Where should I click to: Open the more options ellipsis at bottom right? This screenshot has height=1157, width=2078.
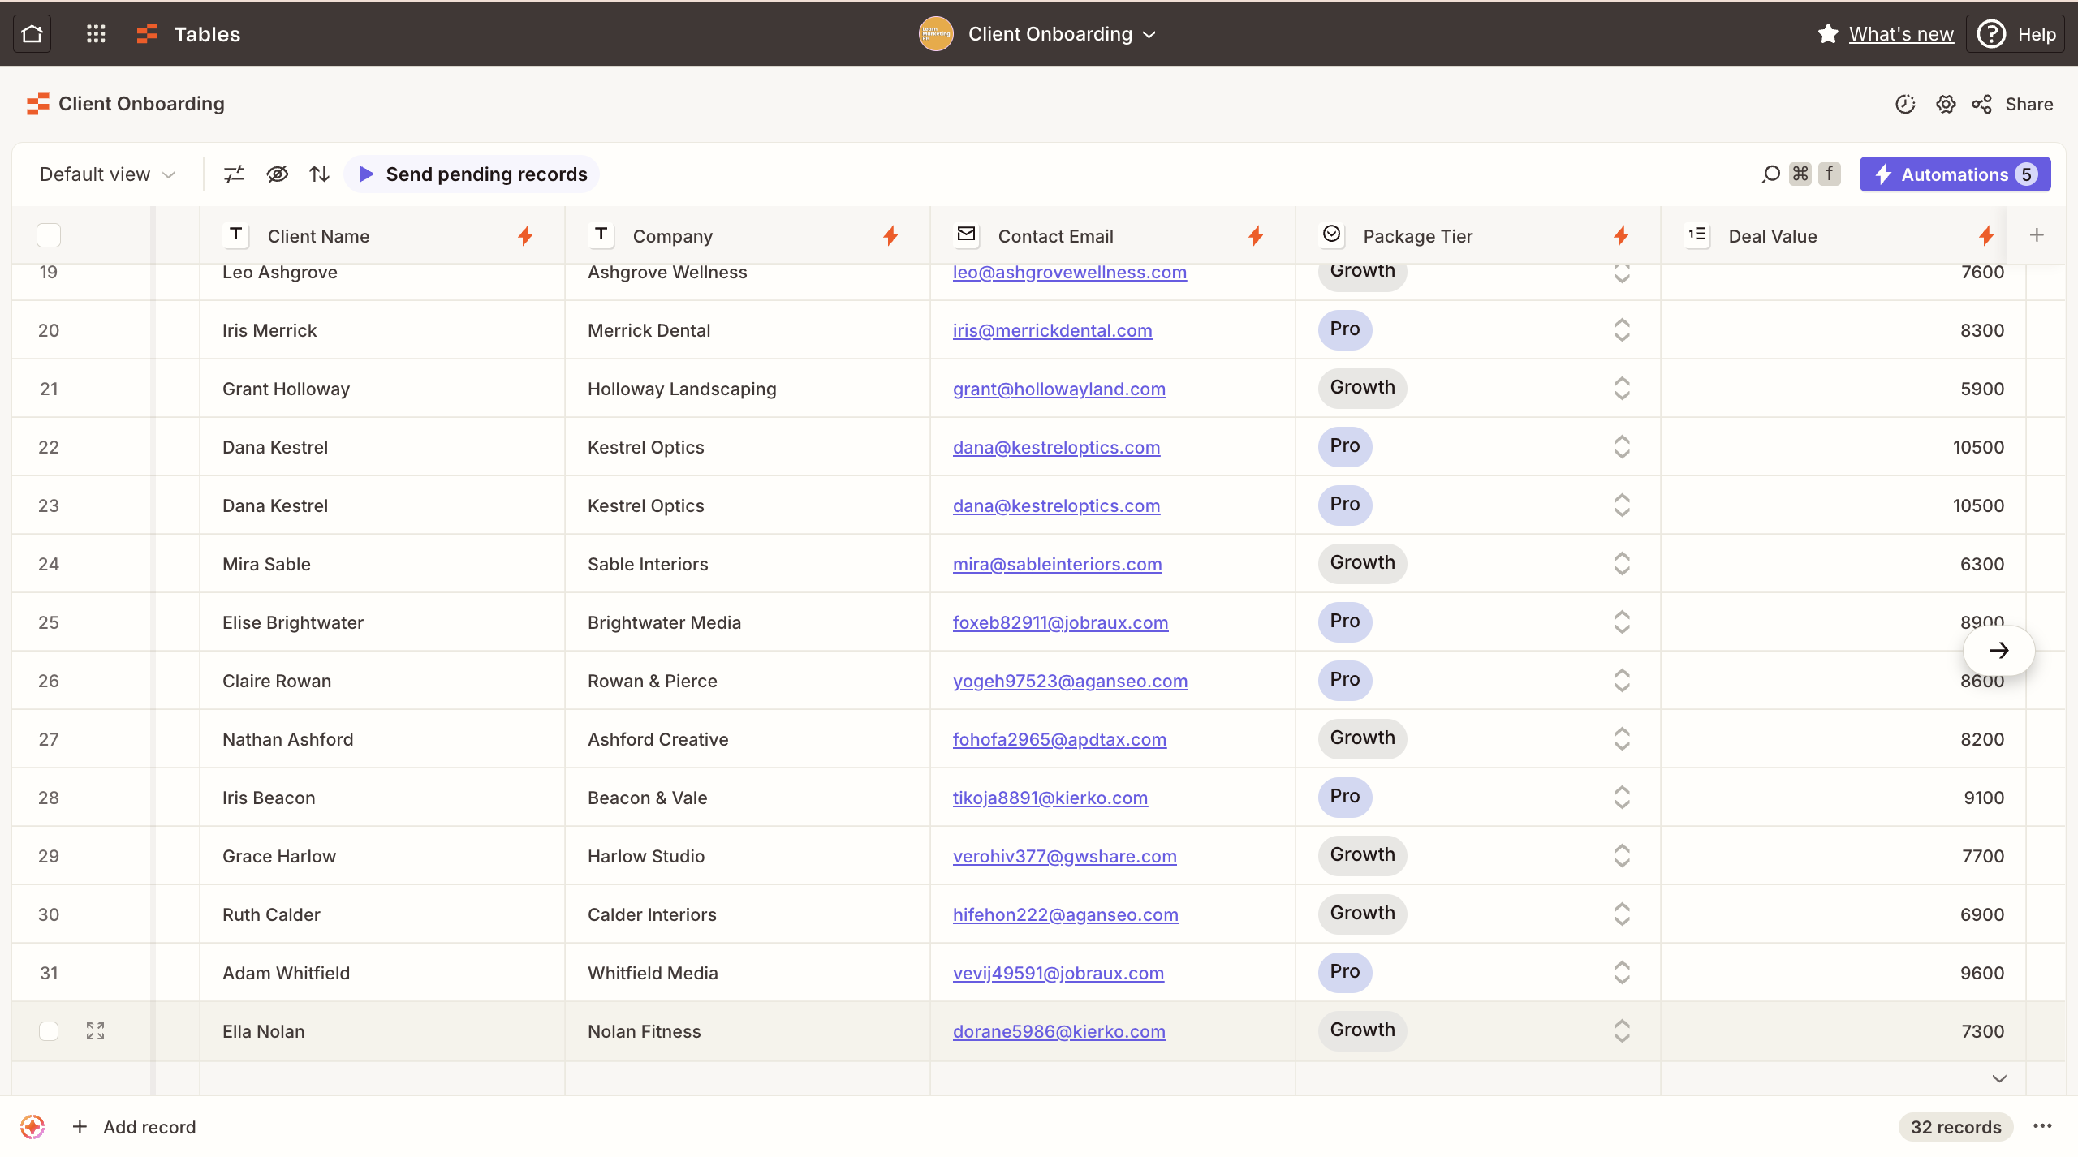(2043, 1126)
